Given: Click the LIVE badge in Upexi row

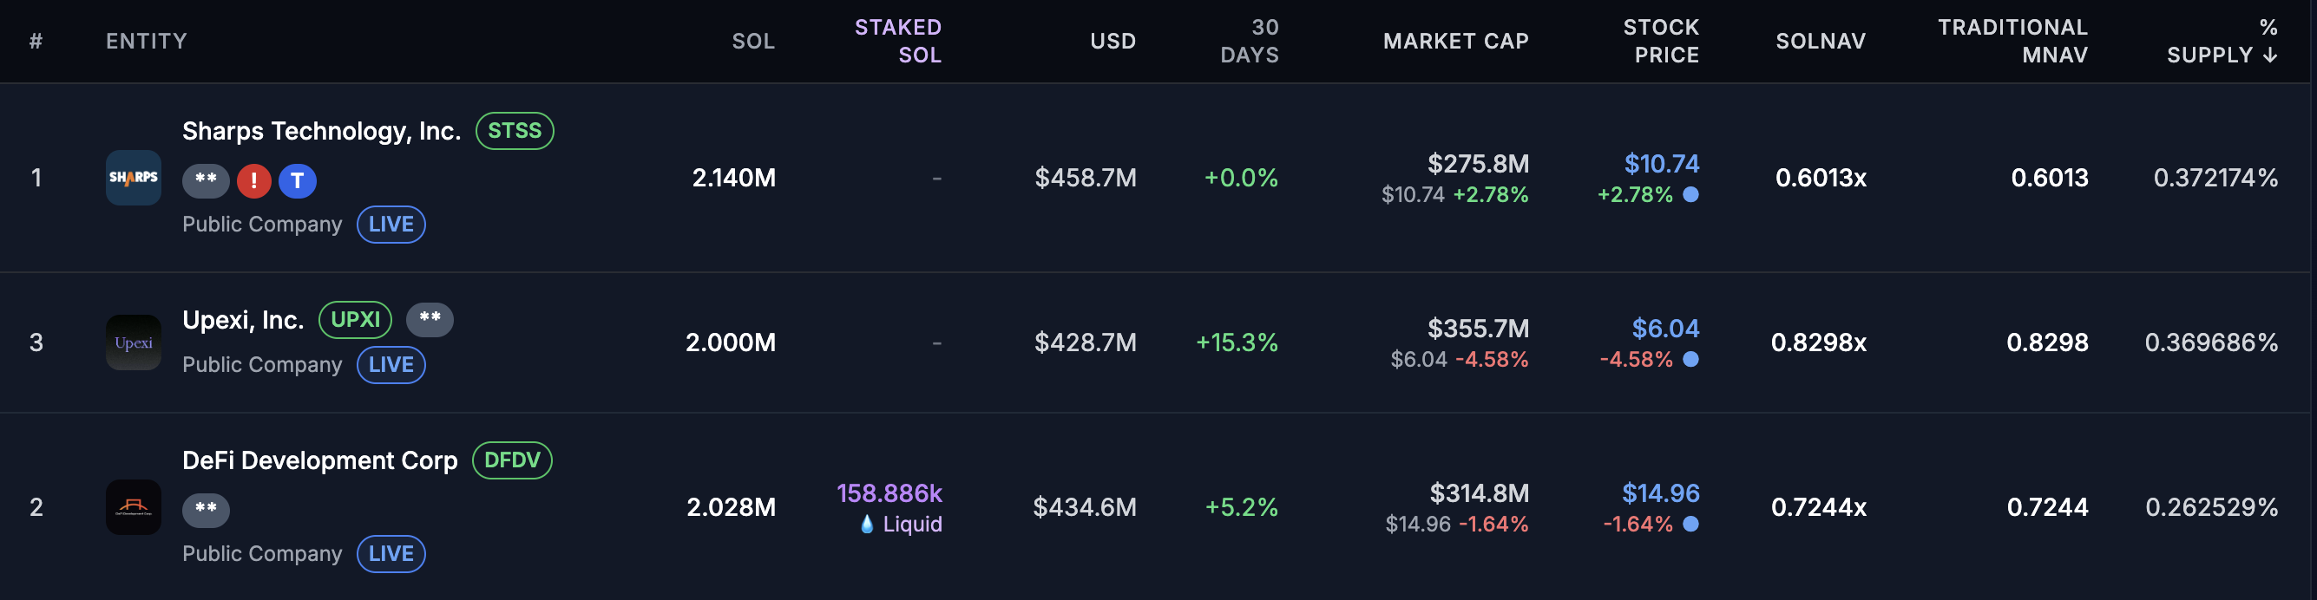Looking at the screenshot, I should (391, 365).
